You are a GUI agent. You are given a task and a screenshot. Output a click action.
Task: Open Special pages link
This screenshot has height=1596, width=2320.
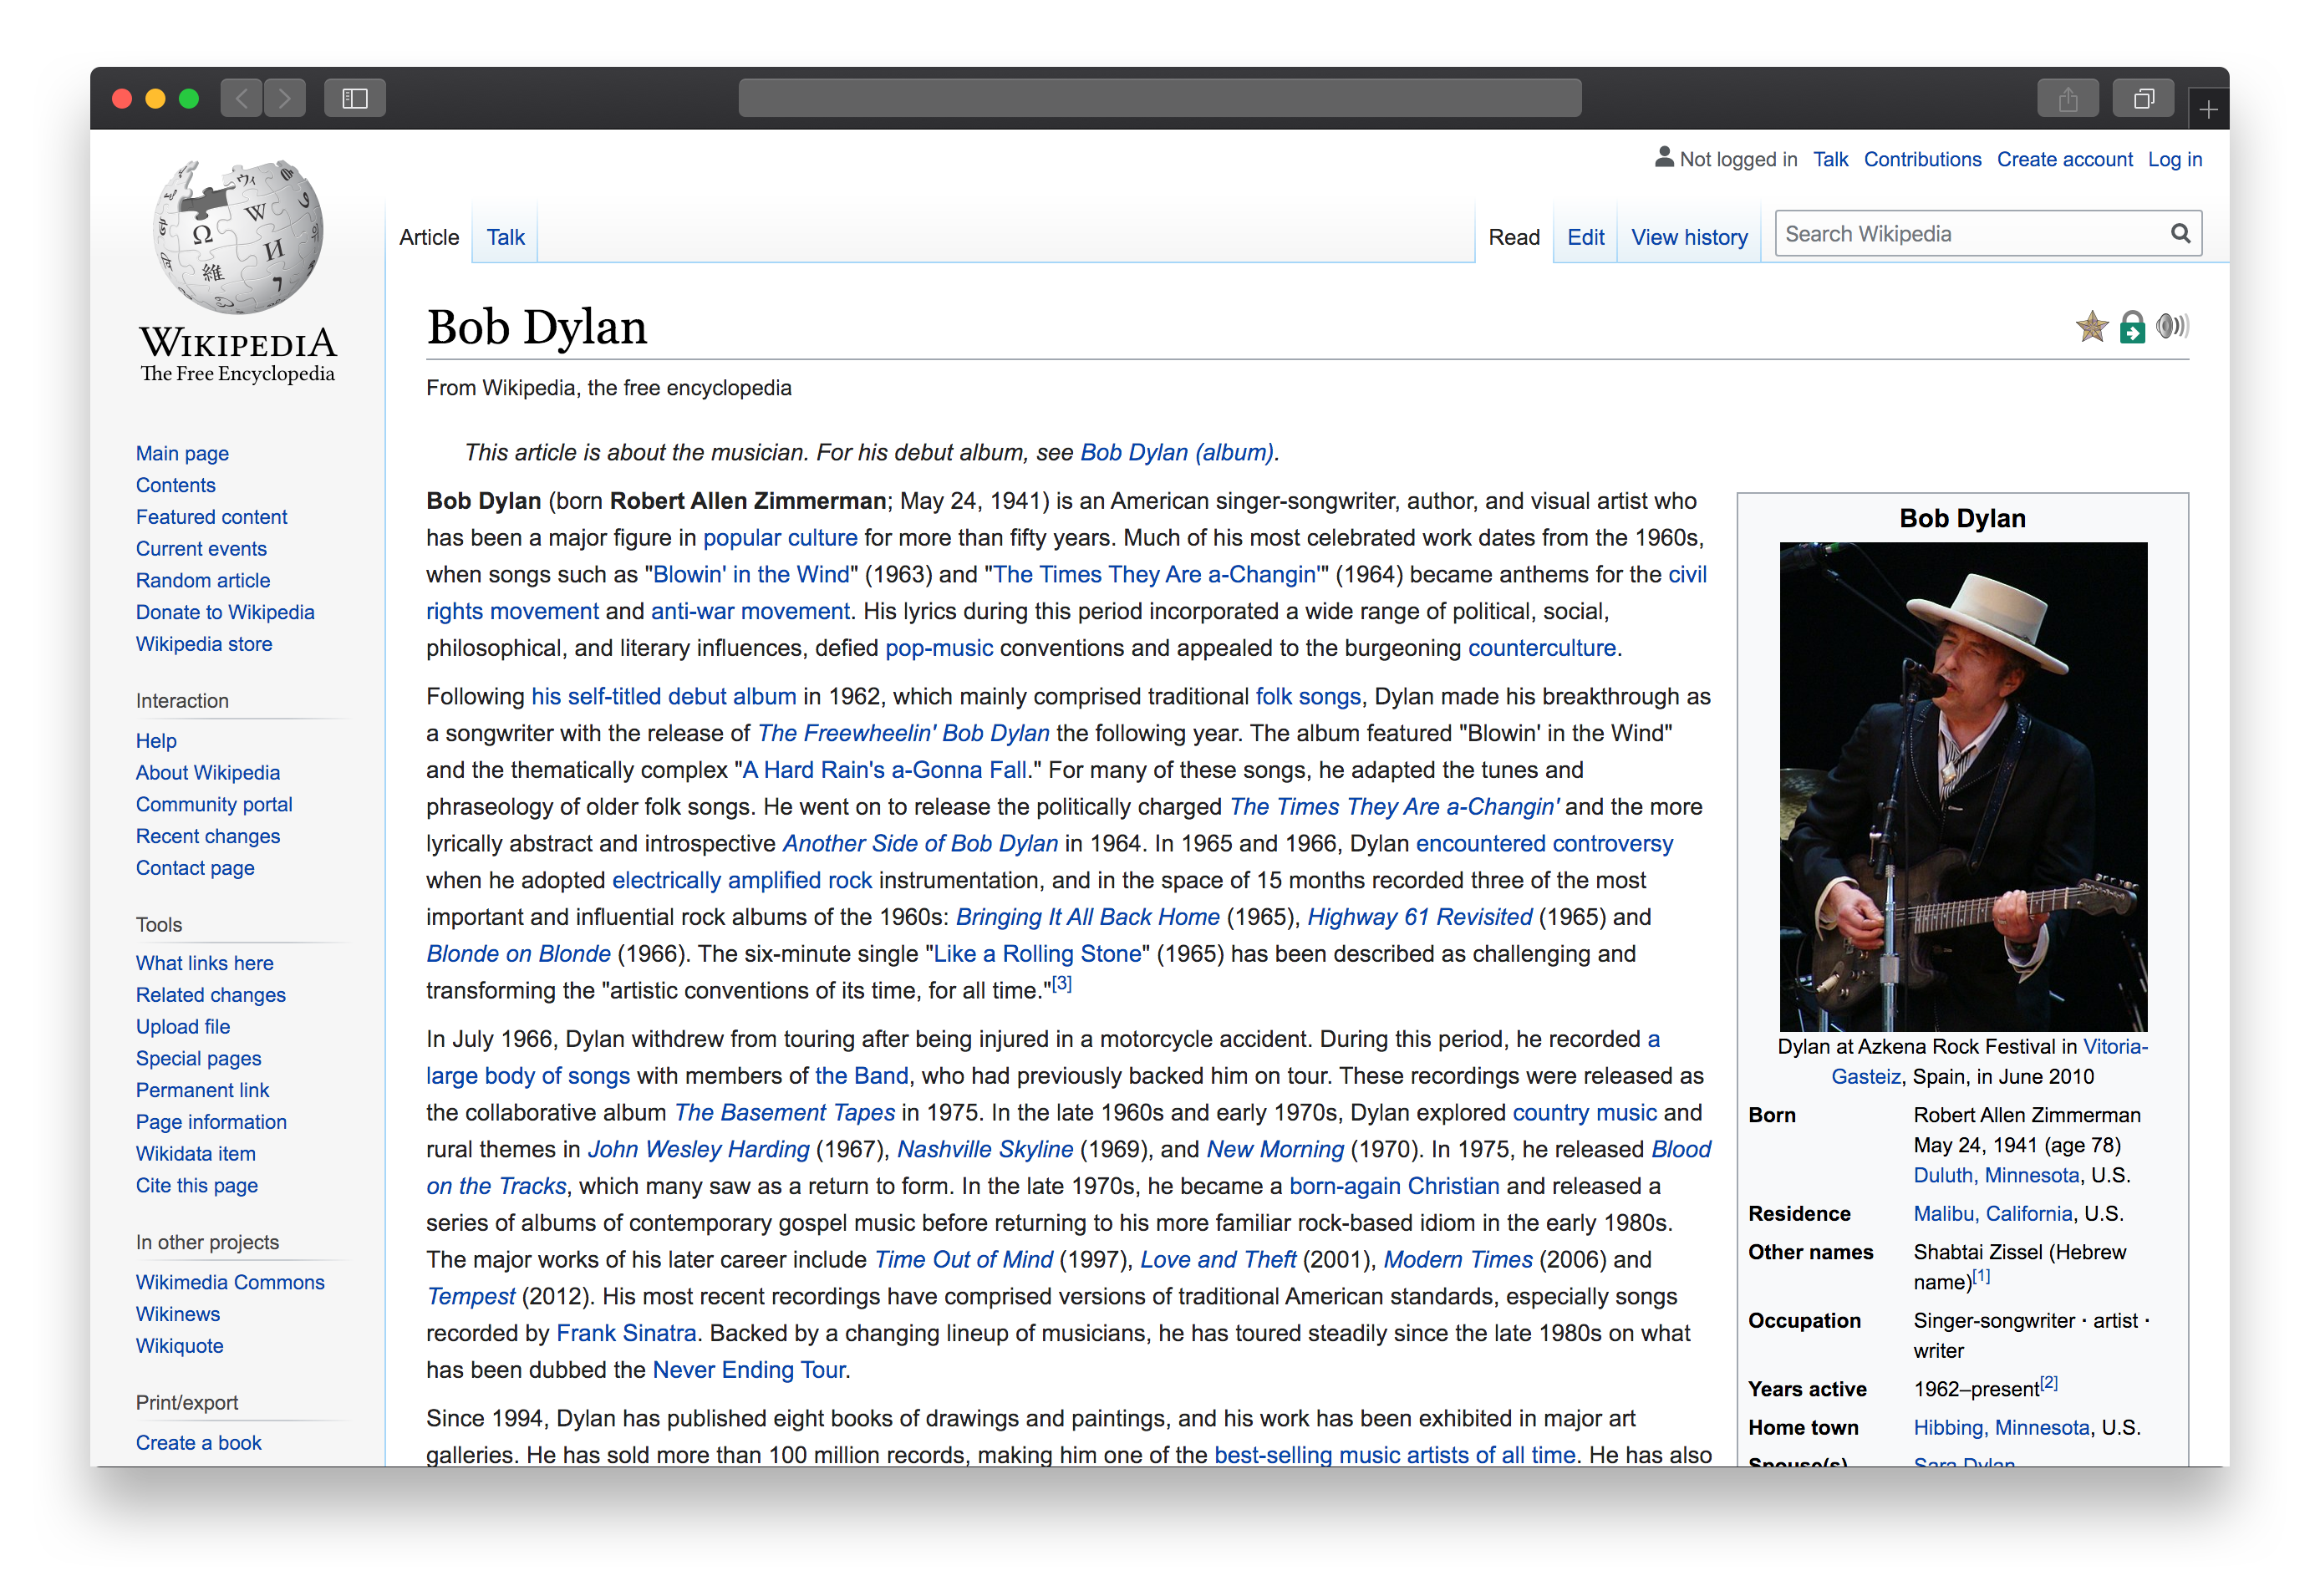coord(199,1058)
